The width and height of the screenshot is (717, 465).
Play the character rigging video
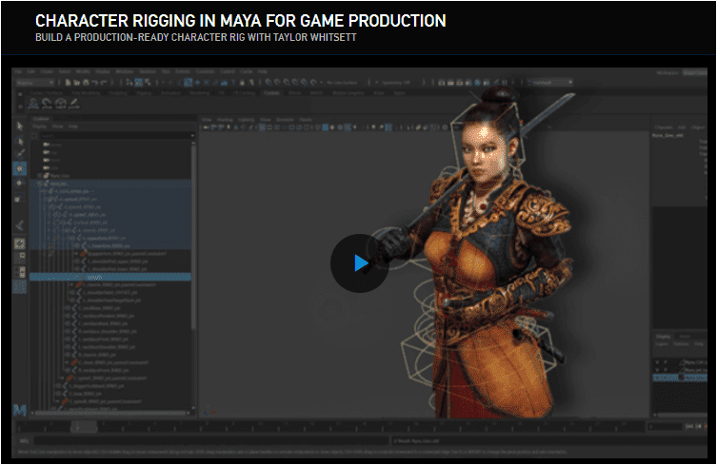point(359,262)
